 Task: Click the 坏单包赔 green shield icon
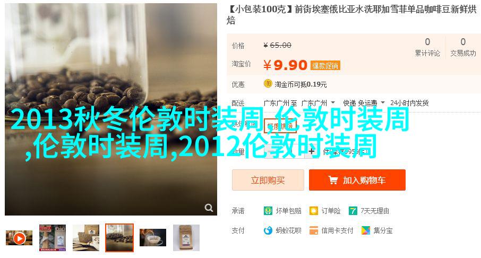pyautogui.click(x=268, y=211)
